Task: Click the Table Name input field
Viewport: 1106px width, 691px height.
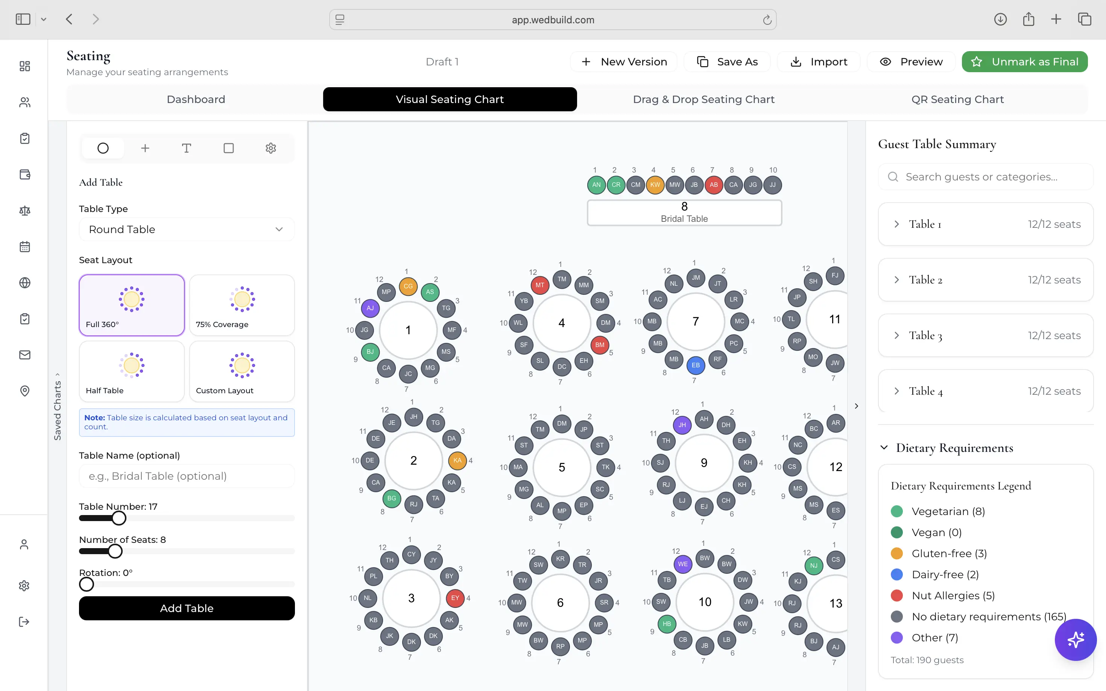Action: click(x=187, y=476)
